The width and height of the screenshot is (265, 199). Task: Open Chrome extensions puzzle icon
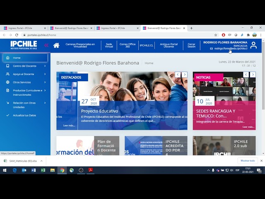tap(248, 35)
